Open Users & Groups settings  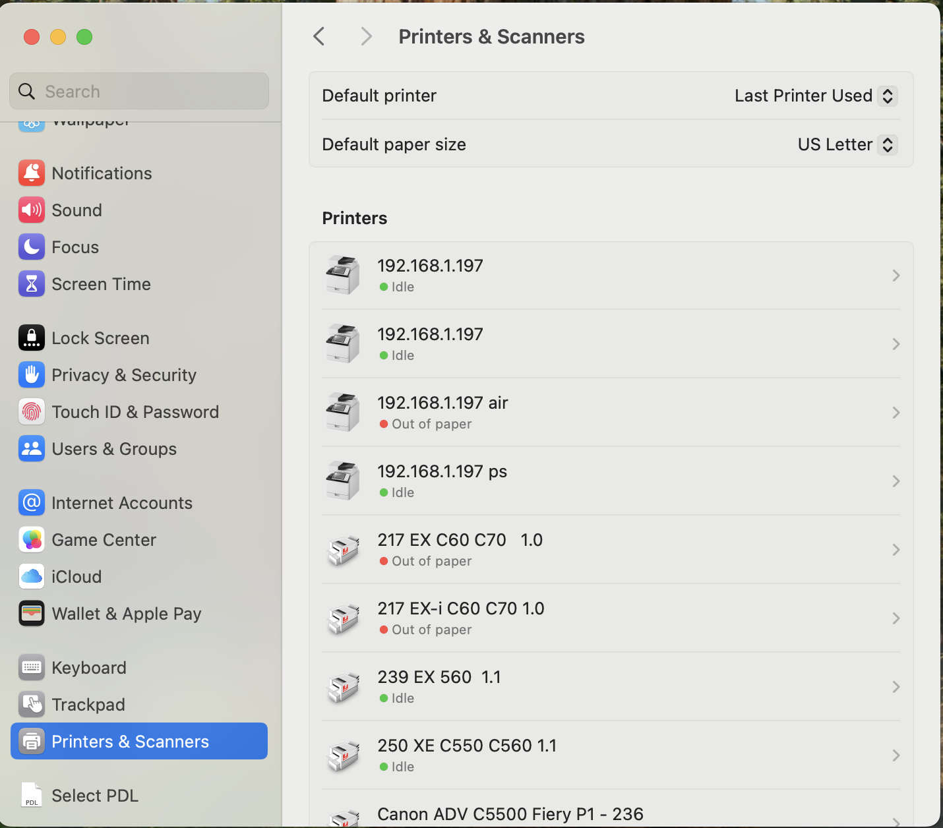click(x=113, y=448)
